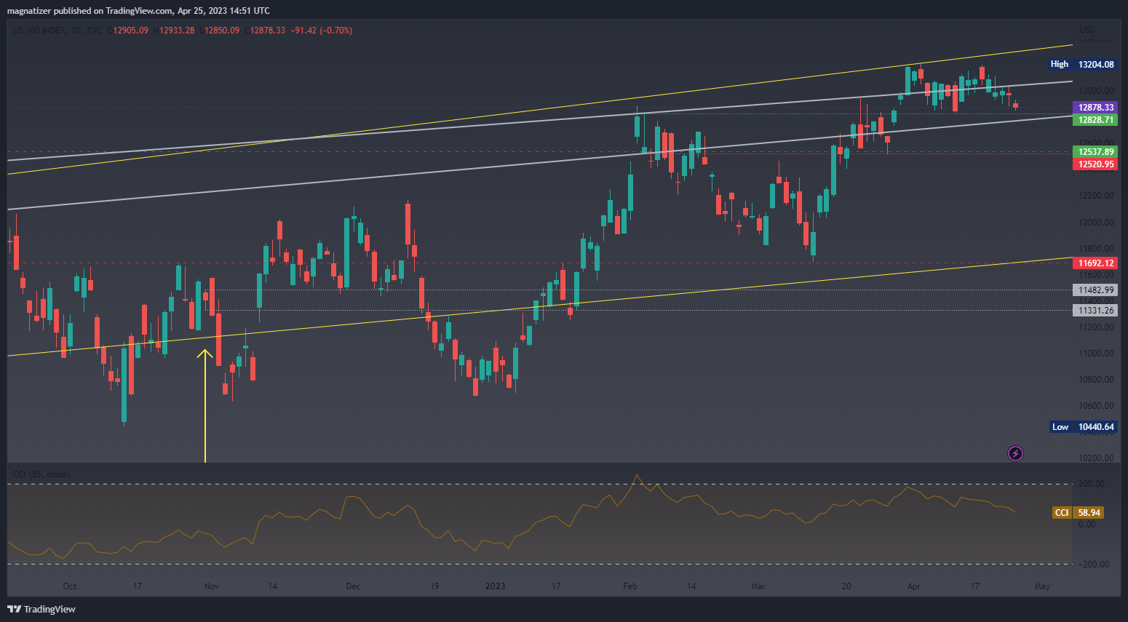Click the CCI 58.94 value label
Viewport: 1128px width, 622px height.
pyautogui.click(x=1078, y=513)
